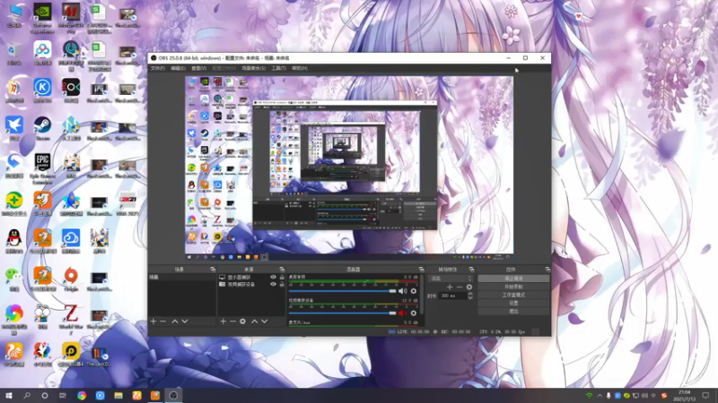Pop out the 场景 dock panel

213,270
